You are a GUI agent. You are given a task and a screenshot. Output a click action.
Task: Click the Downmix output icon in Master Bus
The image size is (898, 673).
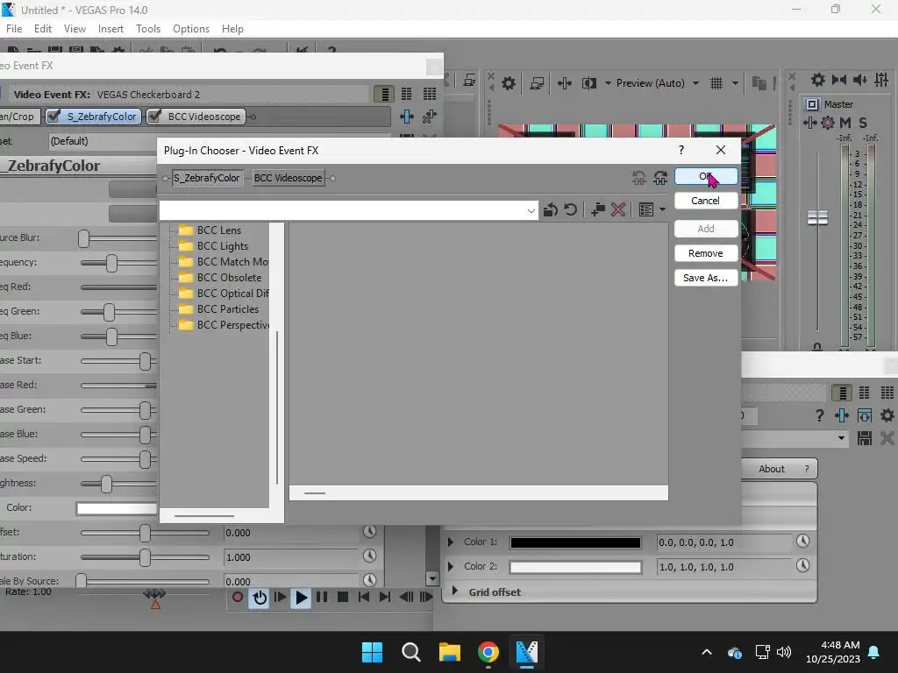pos(839,80)
